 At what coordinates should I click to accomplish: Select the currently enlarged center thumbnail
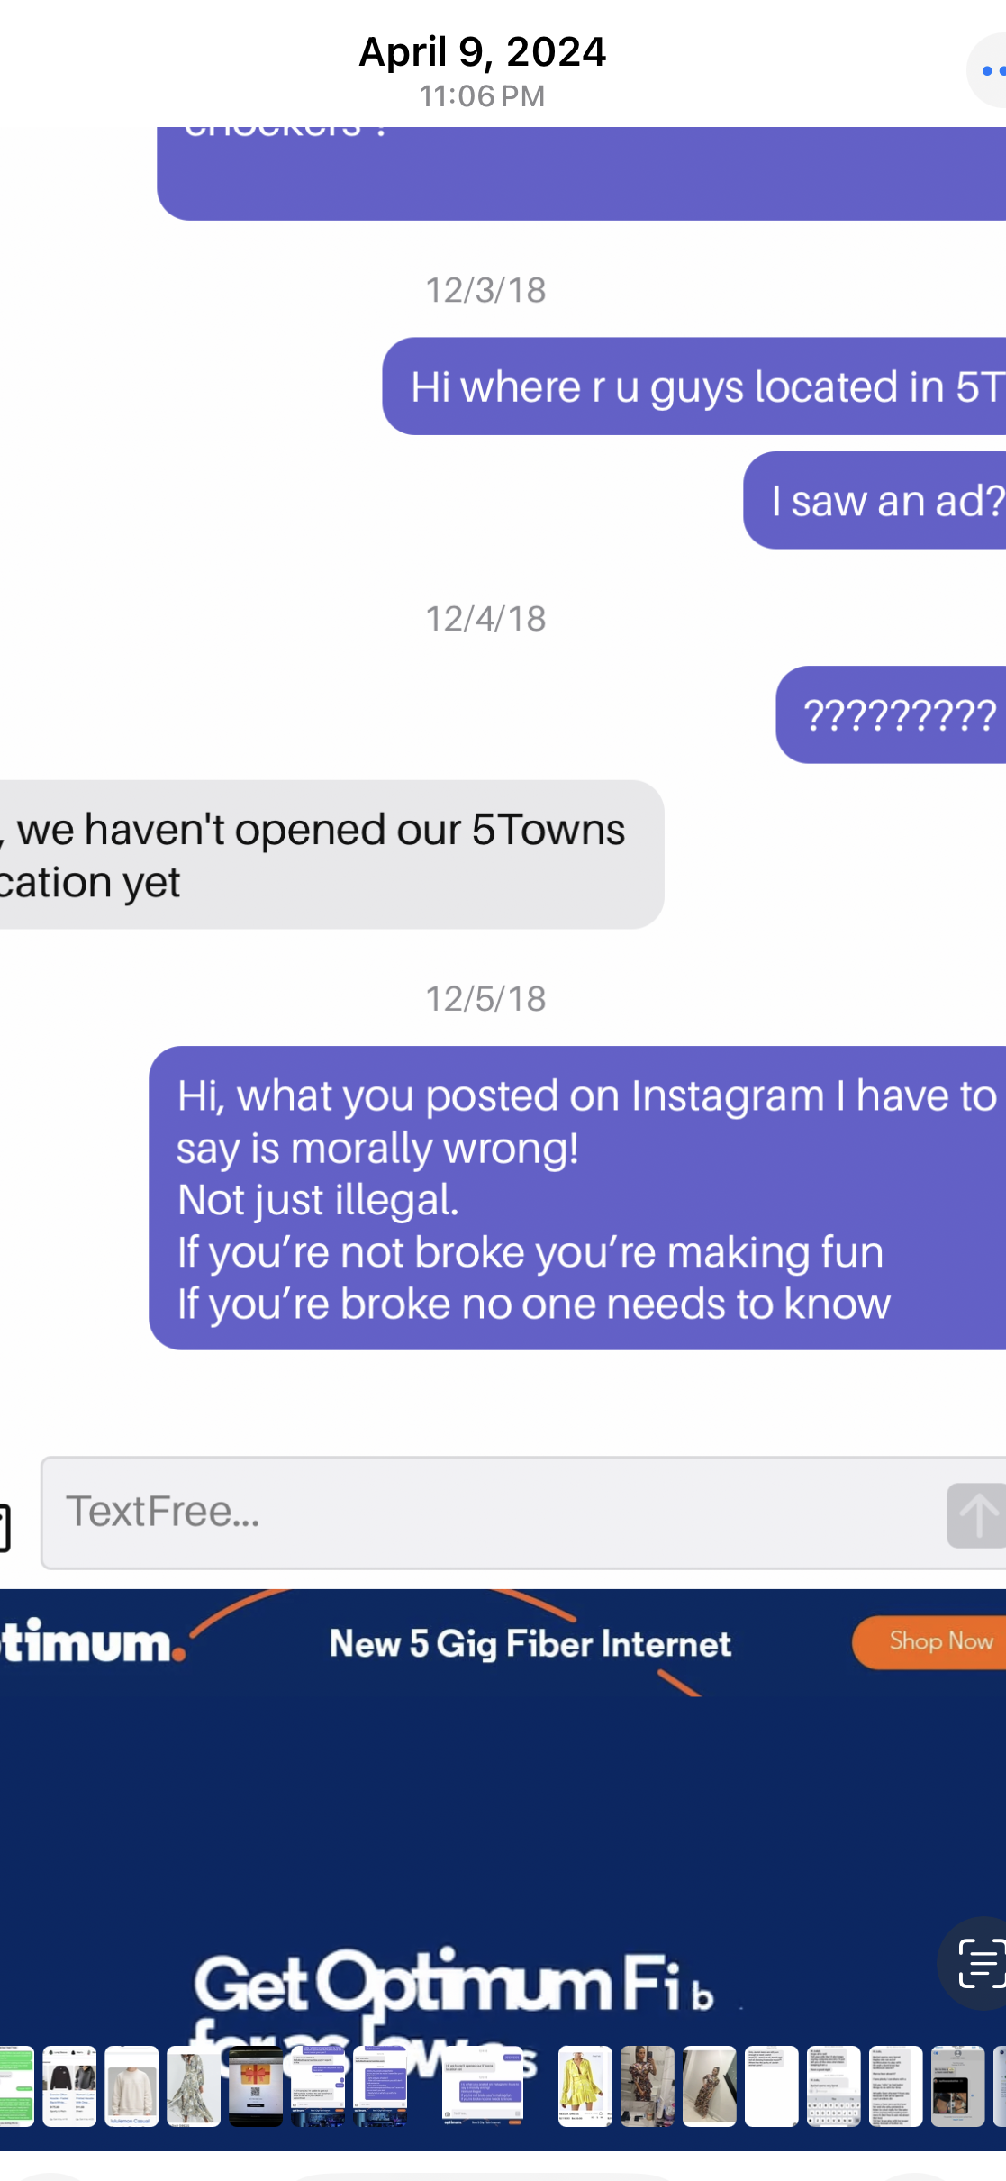pos(483,2086)
